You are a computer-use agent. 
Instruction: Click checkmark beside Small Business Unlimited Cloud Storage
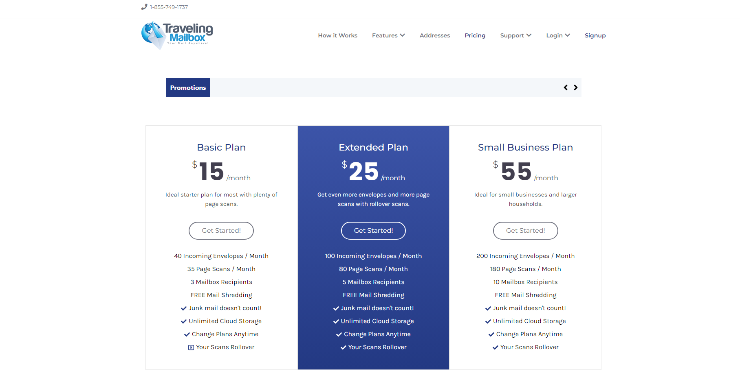488,321
